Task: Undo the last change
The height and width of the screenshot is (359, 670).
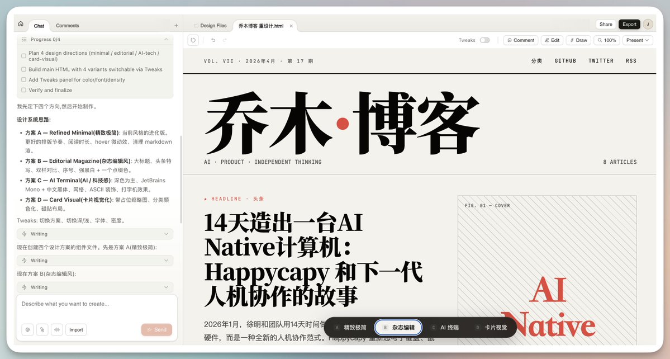Action: click(213, 40)
